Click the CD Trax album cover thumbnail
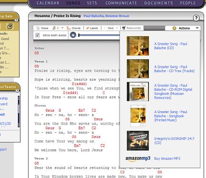206x178 pixels. pyautogui.click(x=138, y=69)
